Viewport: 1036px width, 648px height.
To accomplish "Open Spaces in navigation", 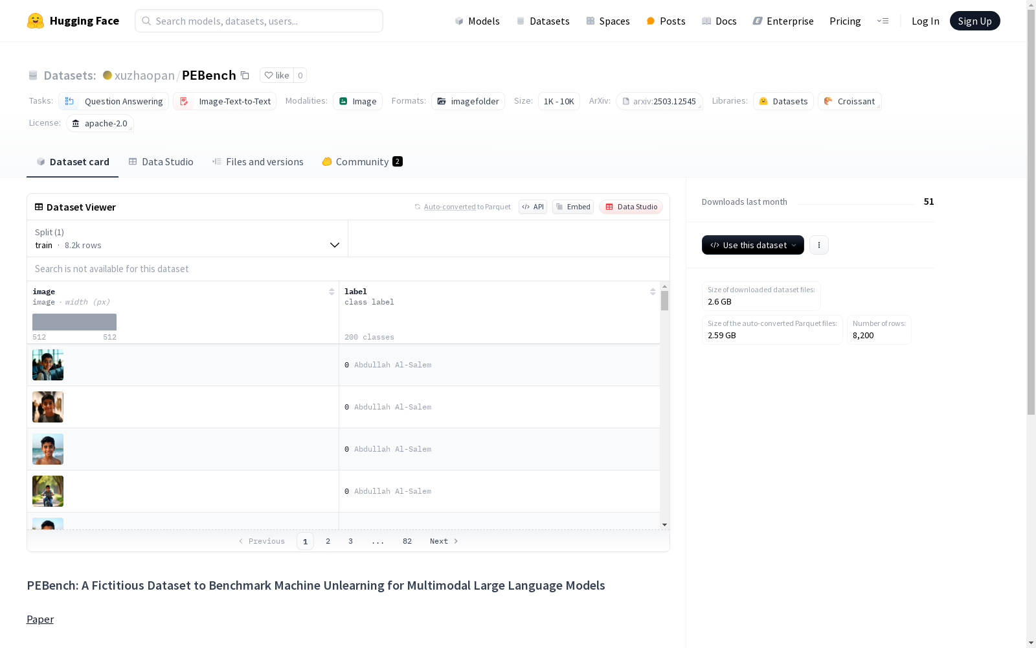I will tap(608, 21).
